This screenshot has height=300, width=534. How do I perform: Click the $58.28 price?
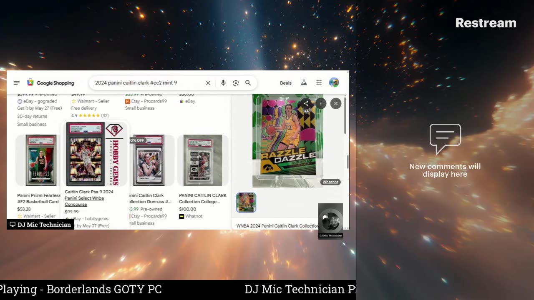[x=24, y=209]
